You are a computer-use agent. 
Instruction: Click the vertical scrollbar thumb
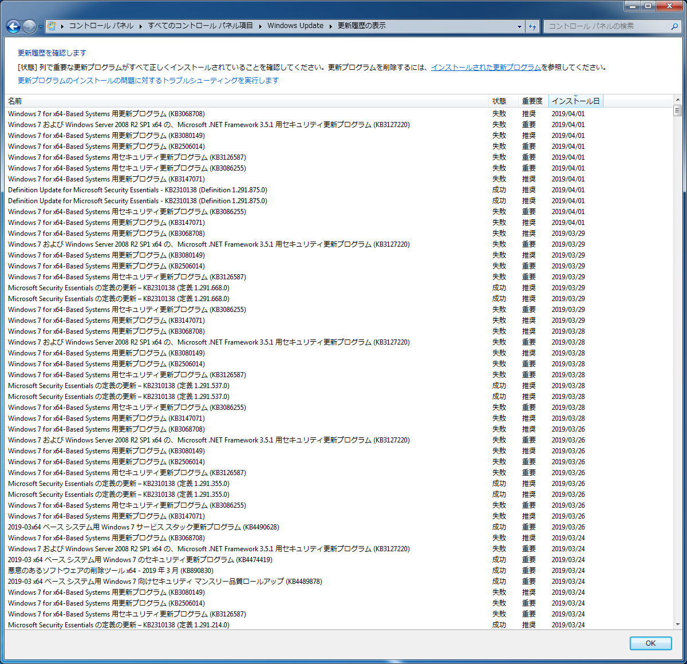coord(677,110)
